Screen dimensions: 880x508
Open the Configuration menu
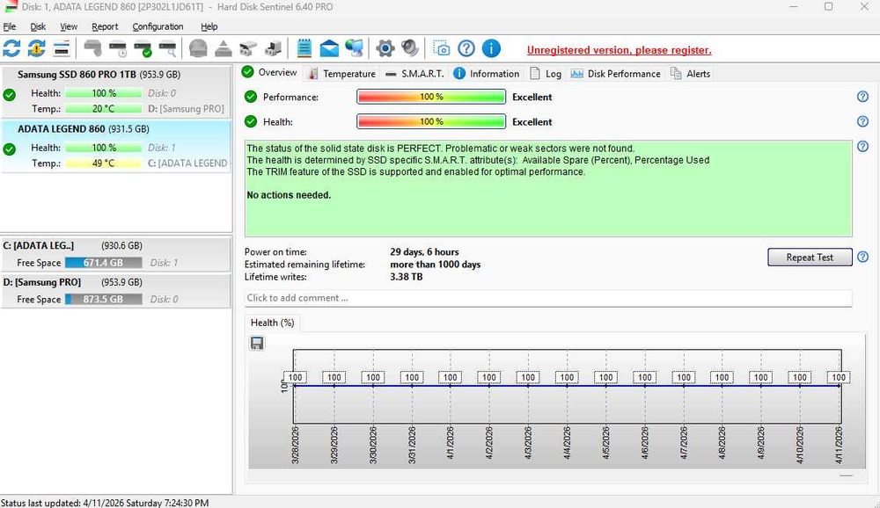pyautogui.click(x=158, y=26)
